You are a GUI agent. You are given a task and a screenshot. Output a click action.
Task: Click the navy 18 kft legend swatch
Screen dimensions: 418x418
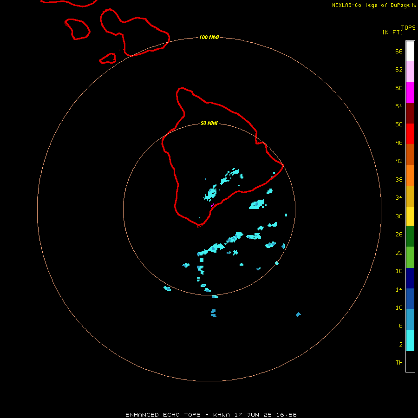pos(410,278)
